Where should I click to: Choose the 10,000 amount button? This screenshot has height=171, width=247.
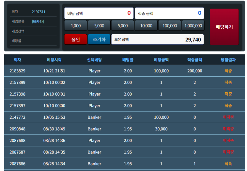(x=146, y=25)
